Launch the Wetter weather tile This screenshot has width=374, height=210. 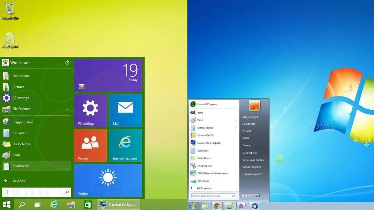[x=108, y=180]
